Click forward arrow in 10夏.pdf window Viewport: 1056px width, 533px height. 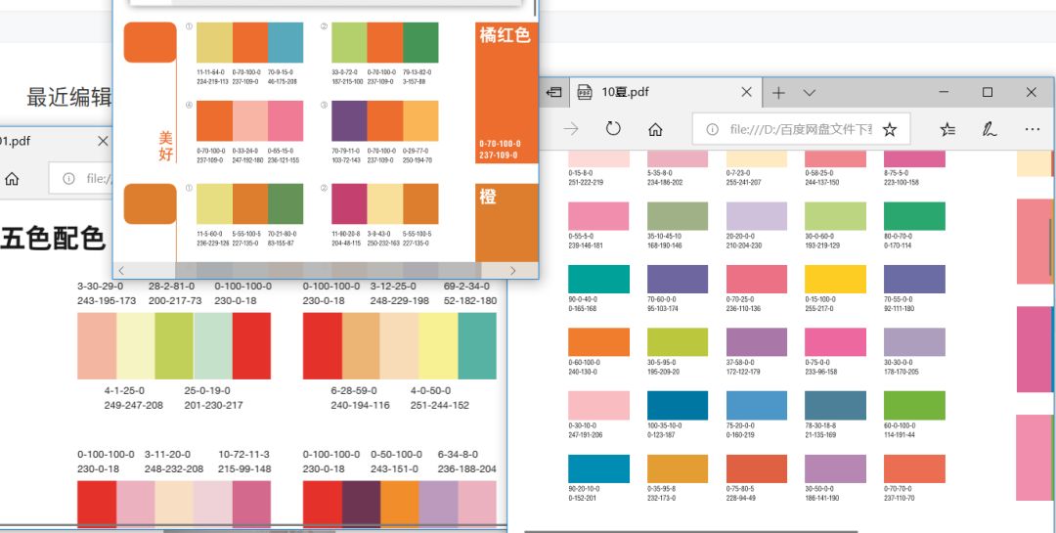[572, 129]
